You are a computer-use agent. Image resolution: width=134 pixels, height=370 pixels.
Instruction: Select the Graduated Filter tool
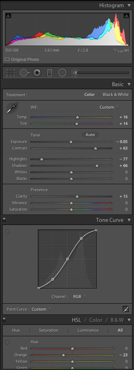tap(49, 73)
